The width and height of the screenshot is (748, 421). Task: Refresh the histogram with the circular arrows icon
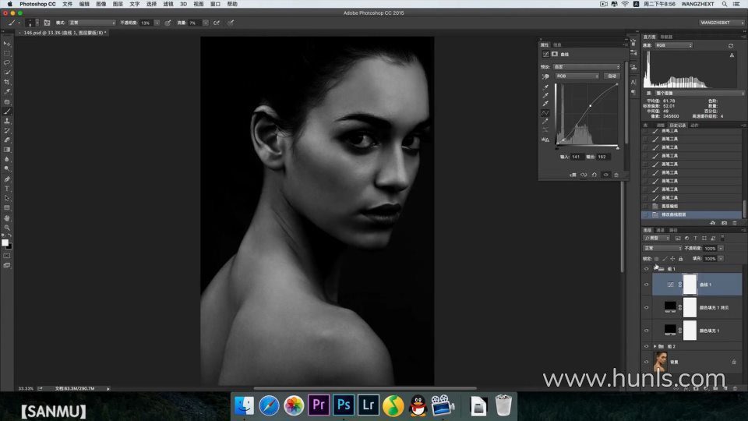[730, 46]
